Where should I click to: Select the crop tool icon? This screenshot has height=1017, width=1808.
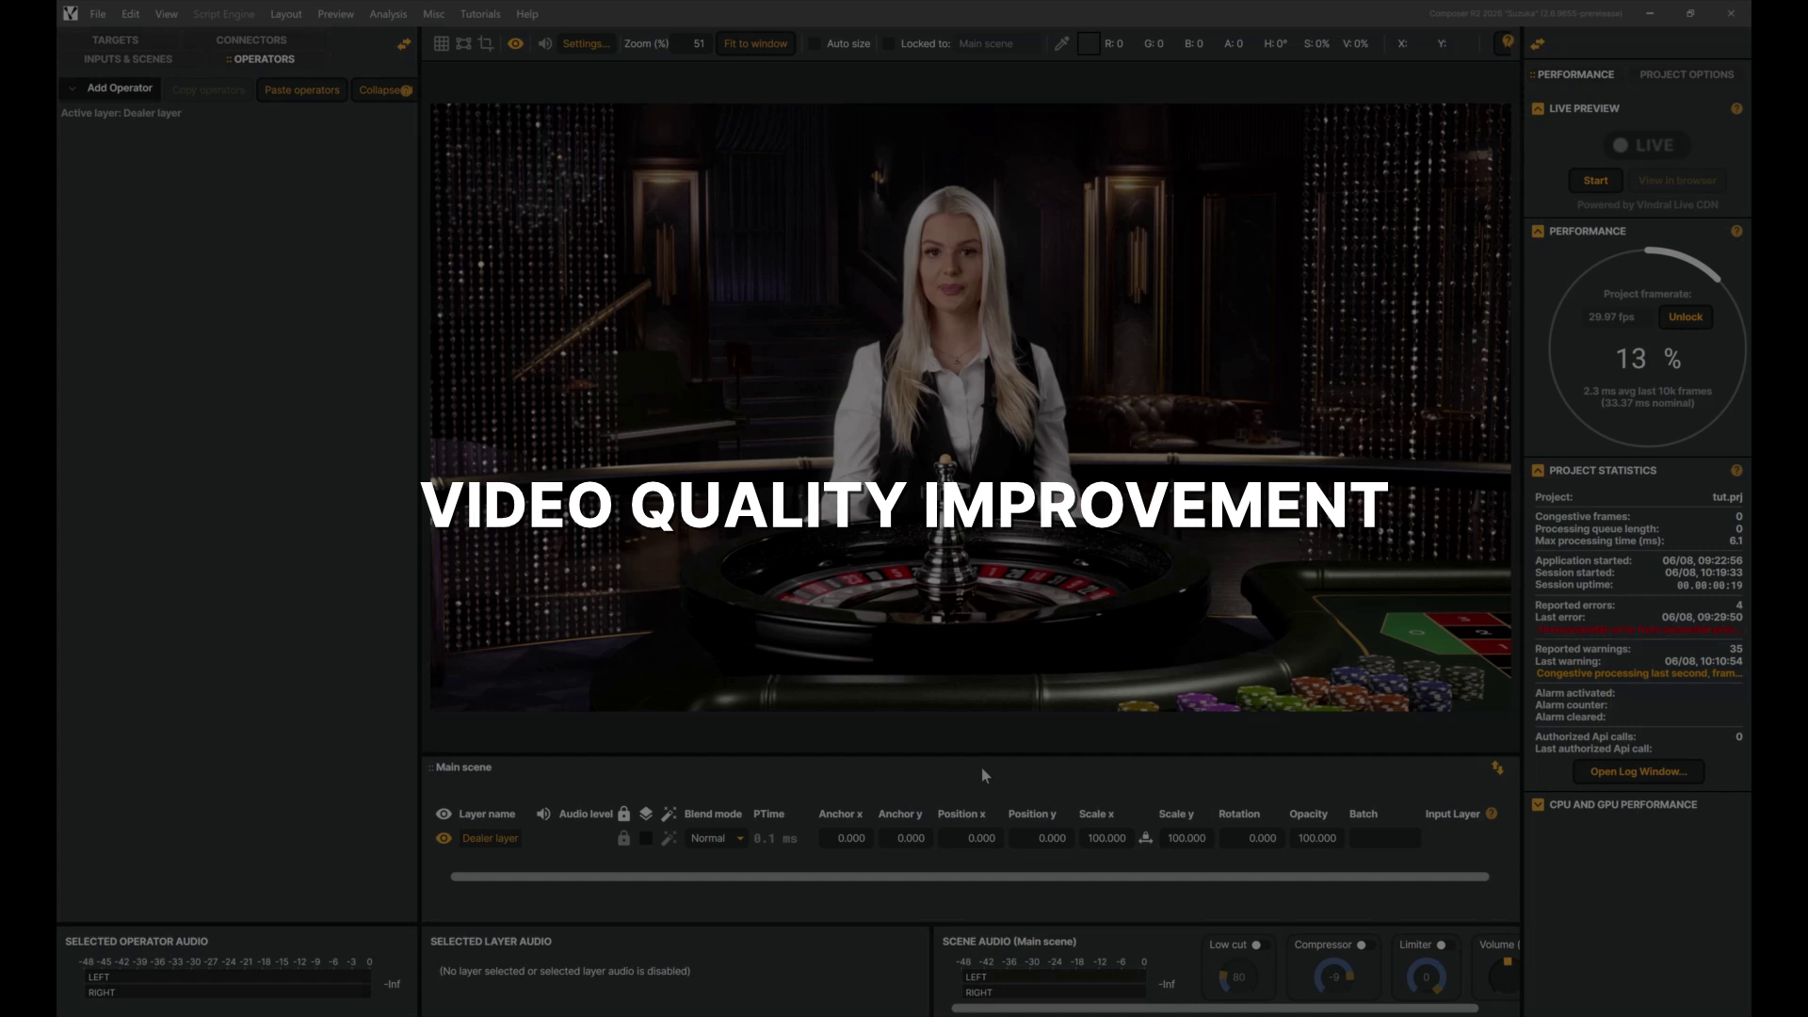pyautogui.click(x=486, y=43)
